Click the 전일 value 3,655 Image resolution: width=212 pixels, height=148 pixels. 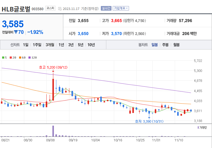(83, 21)
